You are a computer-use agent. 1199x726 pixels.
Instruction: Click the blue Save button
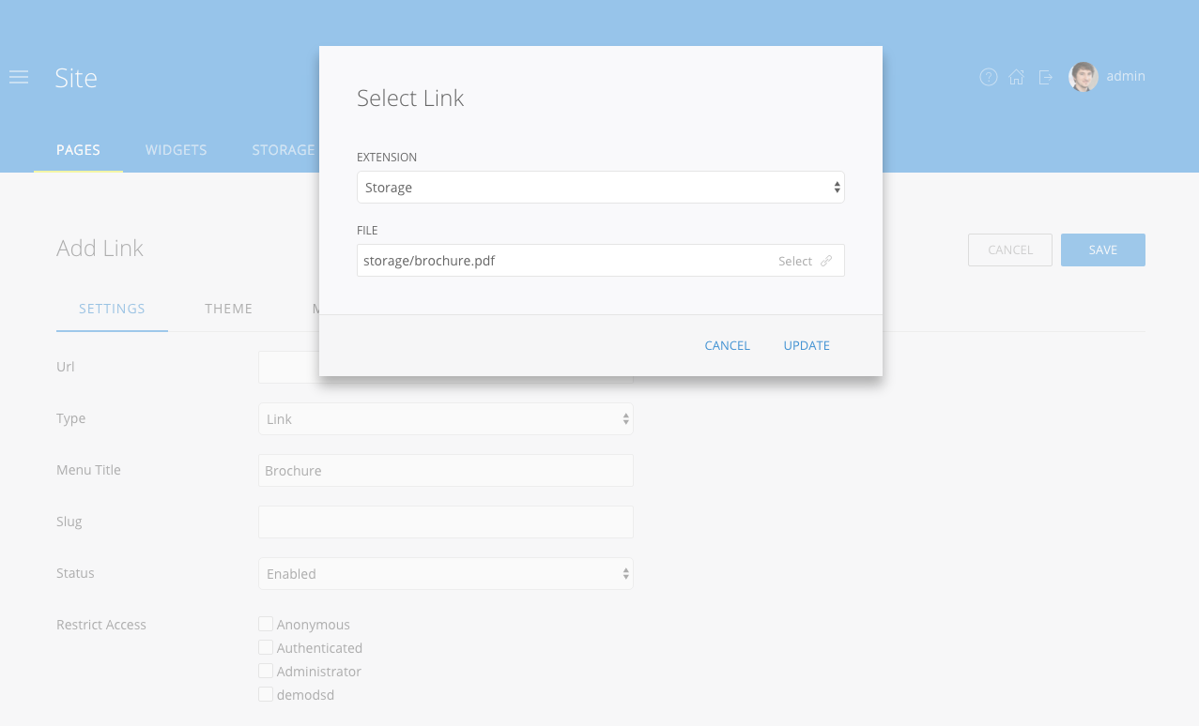click(1102, 250)
